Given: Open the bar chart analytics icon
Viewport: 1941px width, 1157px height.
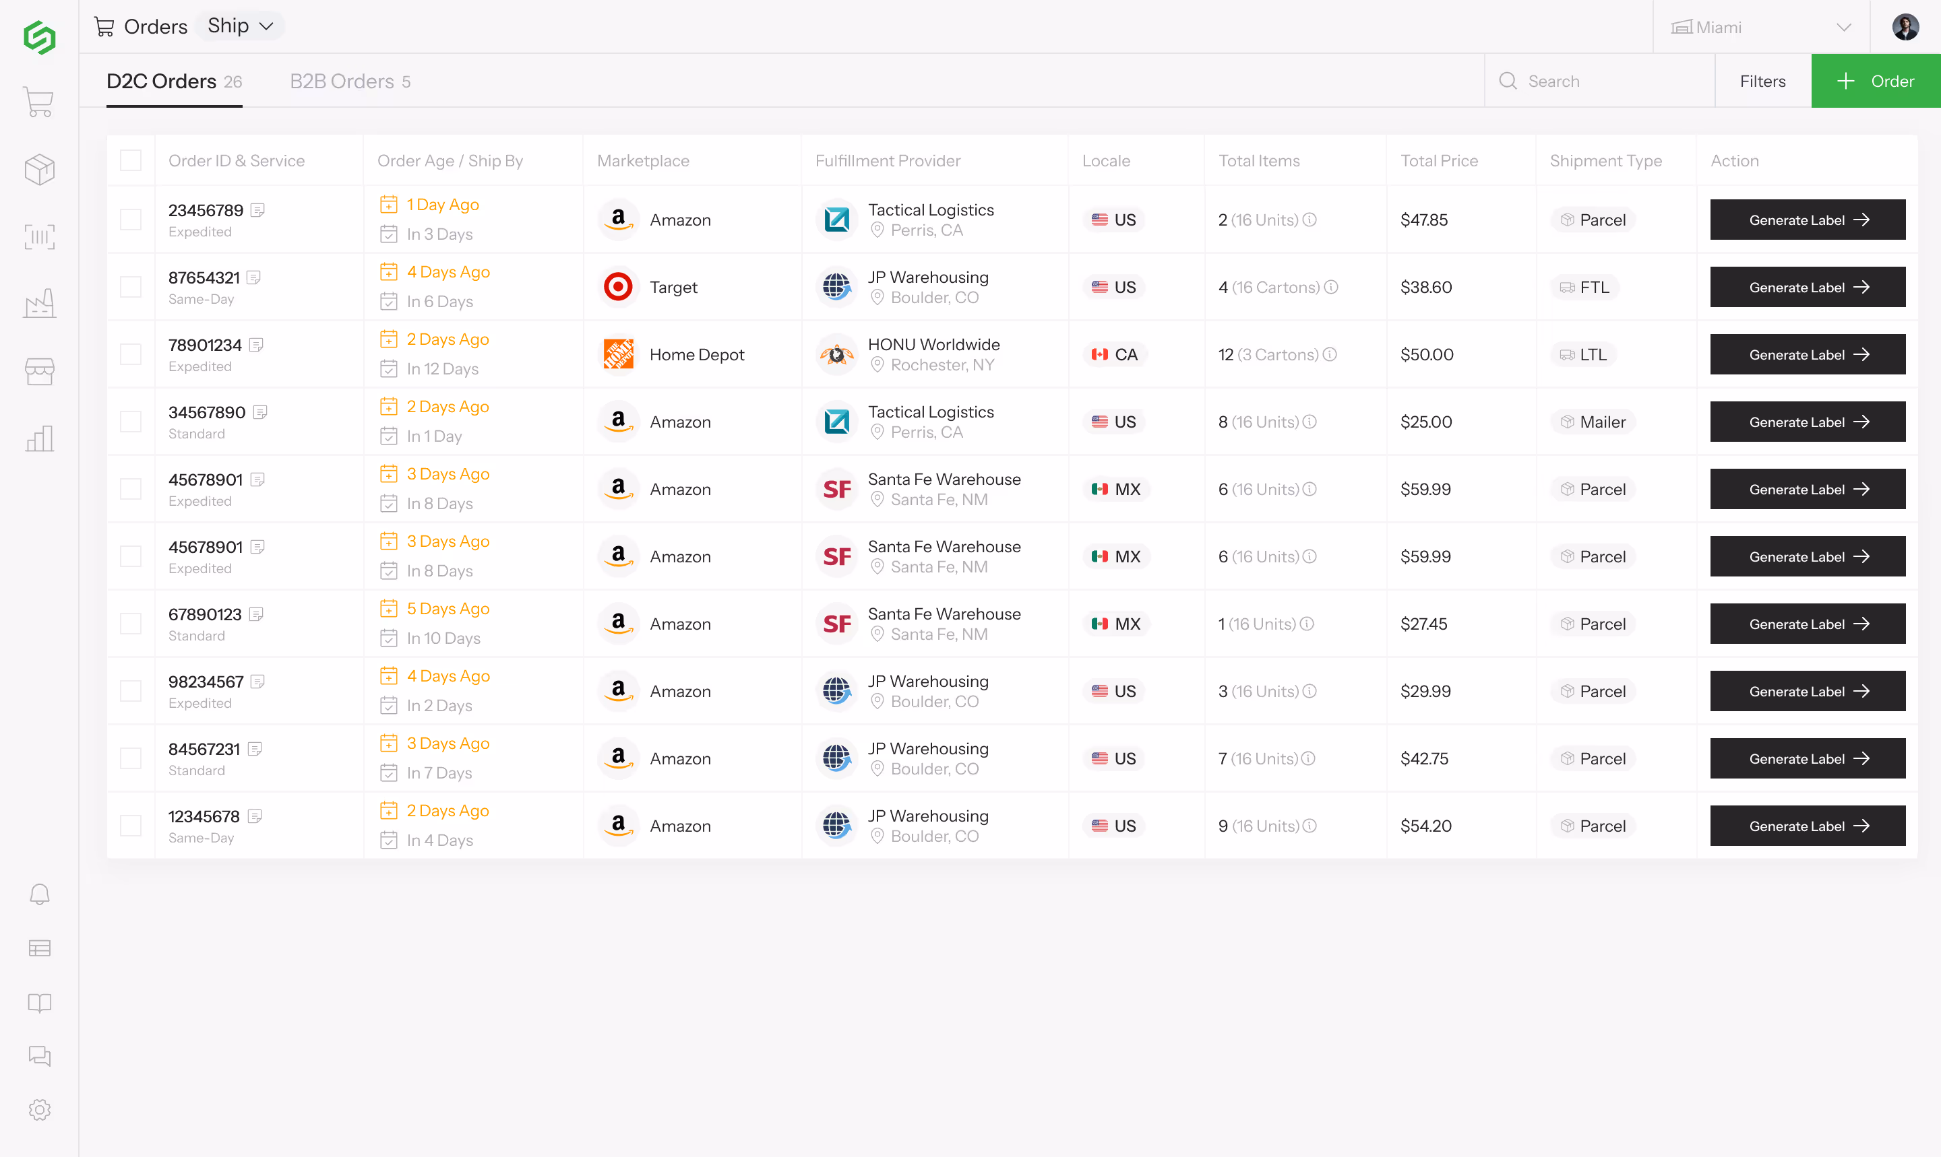Looking at the screenshot, I should (39, 438).
